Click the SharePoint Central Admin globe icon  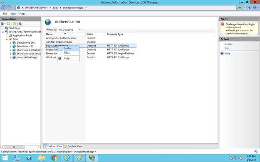[14, 50]
